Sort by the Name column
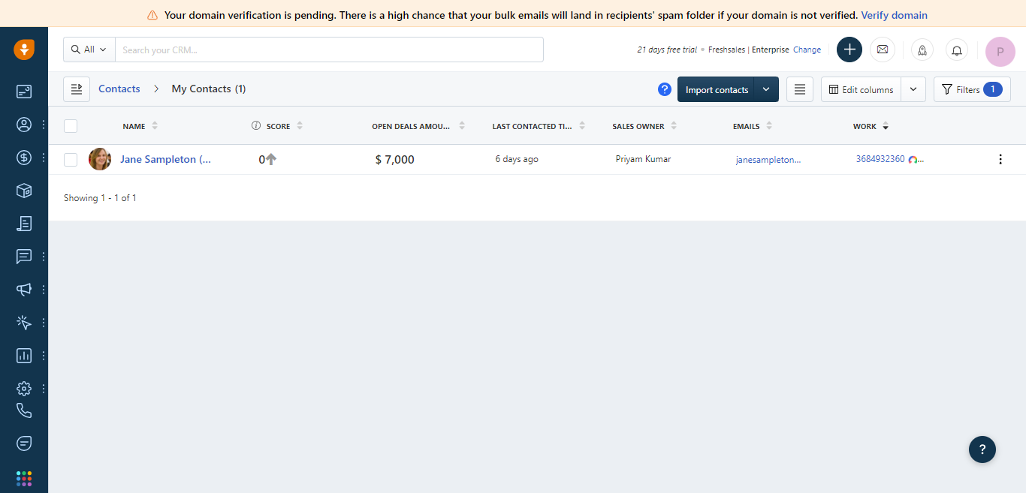The width and height of the screenshot is (1026, 493). (x=155, y=126)
